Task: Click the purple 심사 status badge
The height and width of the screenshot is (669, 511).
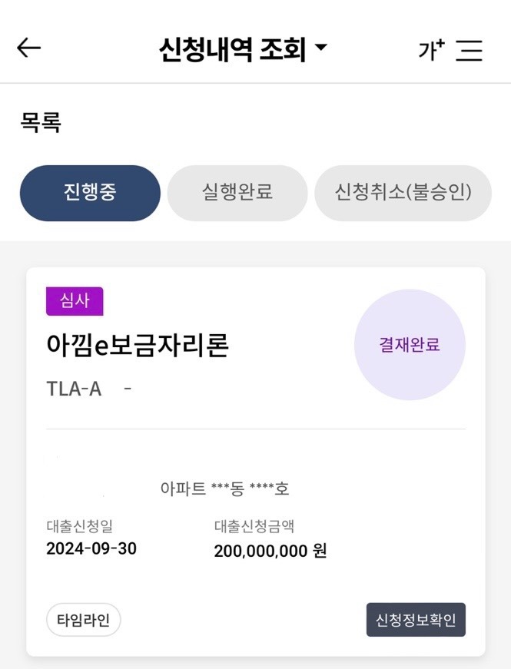Action: click(x=74, y=301)
